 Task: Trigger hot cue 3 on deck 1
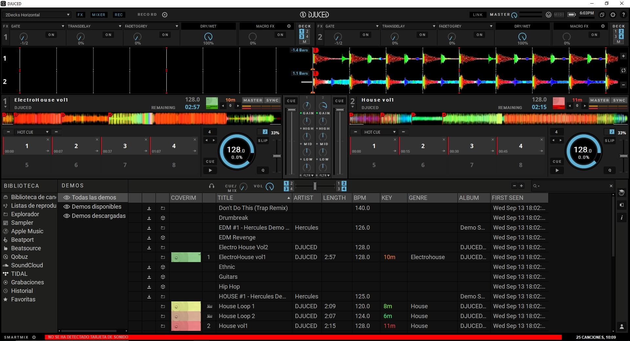[125, 146]
